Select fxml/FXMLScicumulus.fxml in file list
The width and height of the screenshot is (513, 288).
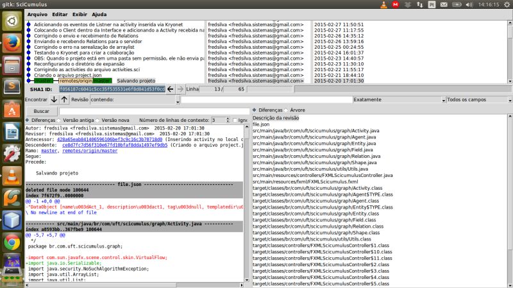[x=305, y=182]
